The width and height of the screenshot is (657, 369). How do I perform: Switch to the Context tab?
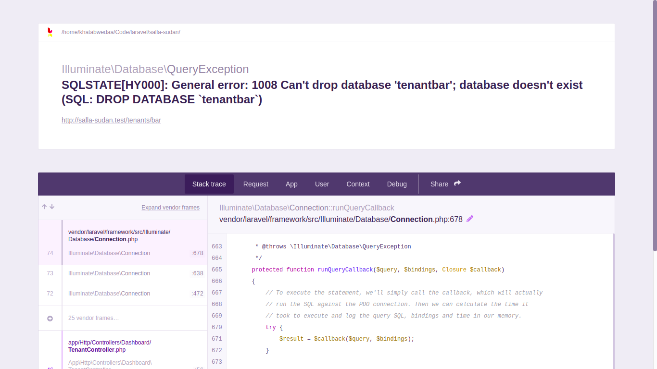pyautogui.click(x=358, y=184)
